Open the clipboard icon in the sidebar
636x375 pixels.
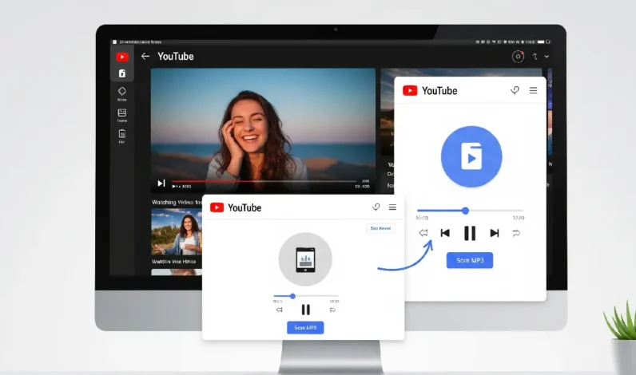coord(121,133)
